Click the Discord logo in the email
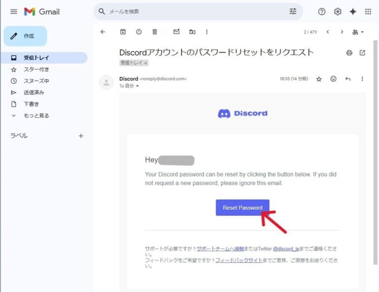Viewport: 379px width, 292px height. (243, 113)
